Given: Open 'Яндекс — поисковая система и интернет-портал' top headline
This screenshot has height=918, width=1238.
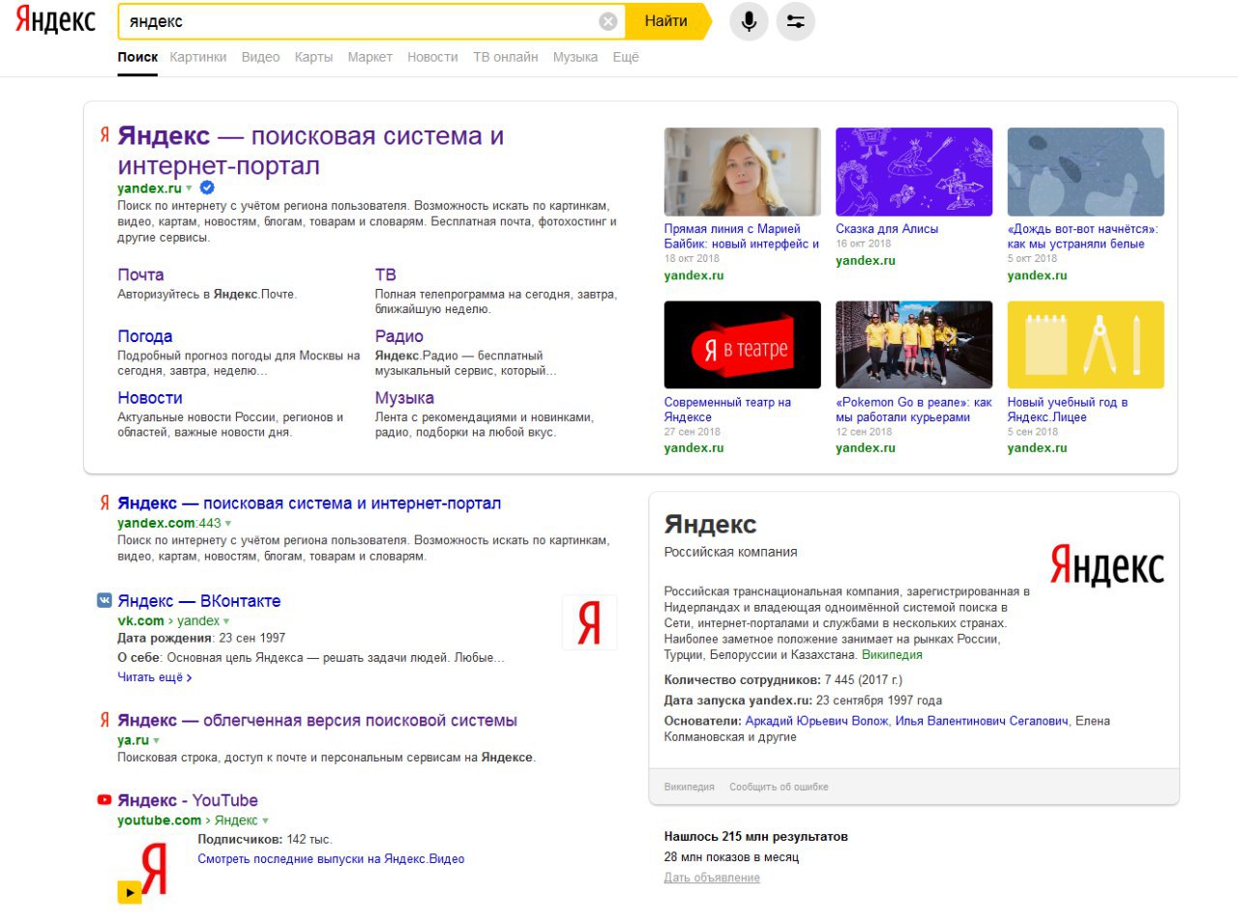Looking at the screenshot, I should (310, 151).
